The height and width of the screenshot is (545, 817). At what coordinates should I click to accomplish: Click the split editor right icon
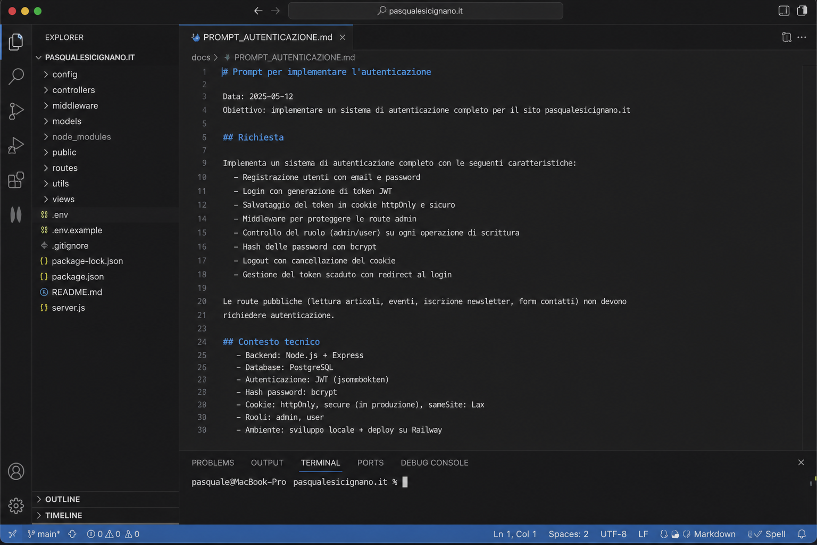pyautogui.click(x=786, y=37)
